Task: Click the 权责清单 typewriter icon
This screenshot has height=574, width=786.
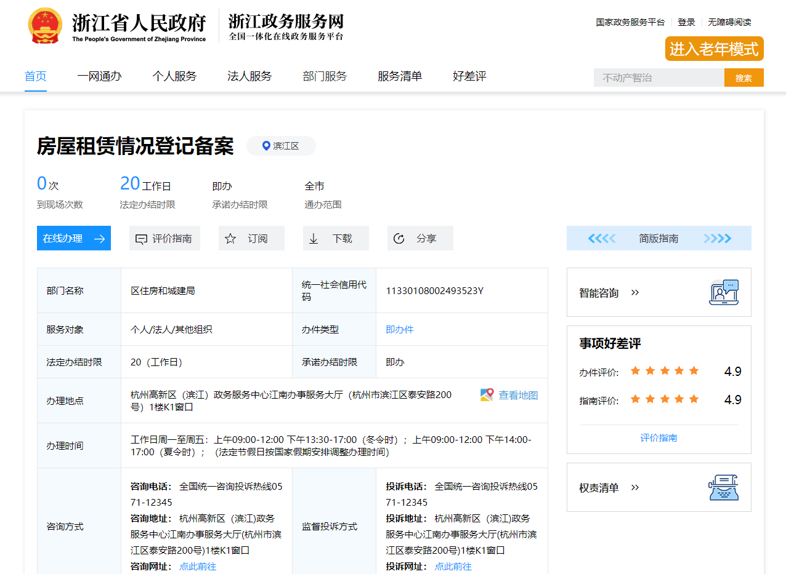Action: coord(723,487)
